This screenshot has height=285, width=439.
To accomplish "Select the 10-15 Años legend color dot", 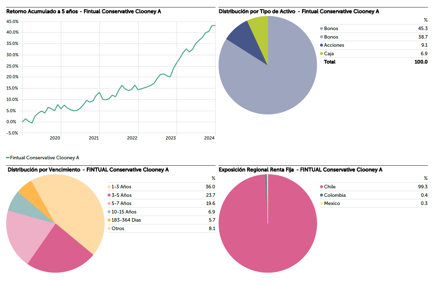I will [x=109, y=212].
